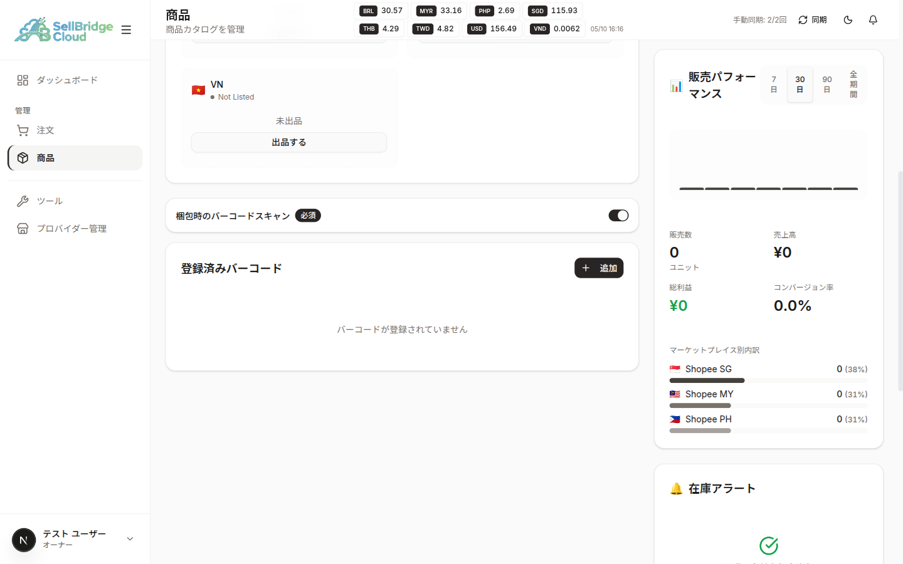Click the MYR 33.16 exchange rate
Viewport: 903px width, 564px height.
tap(439, 11)
